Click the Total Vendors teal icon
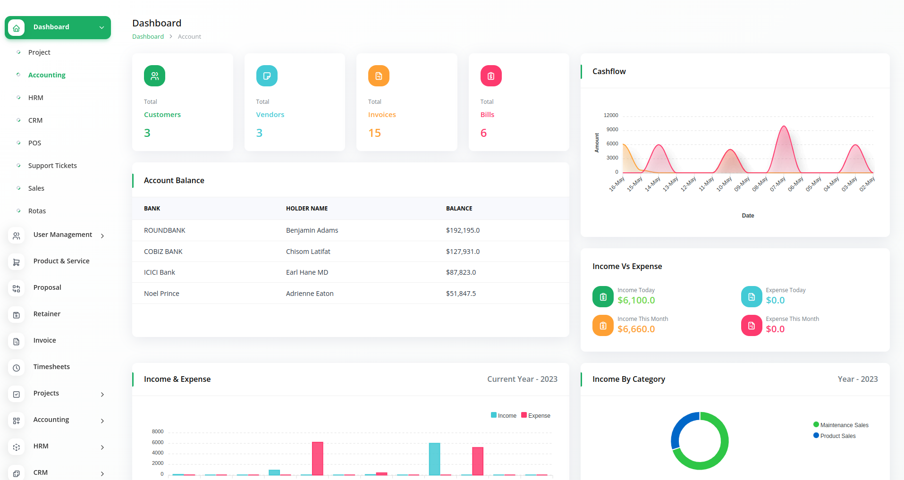 click(x=267, y=76)
